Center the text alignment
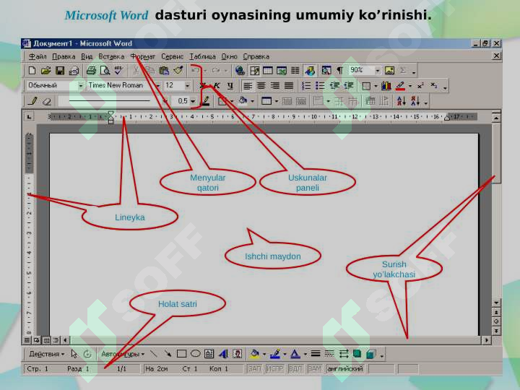This screenshot has height=390, width=520. click(x=261, y=86)
